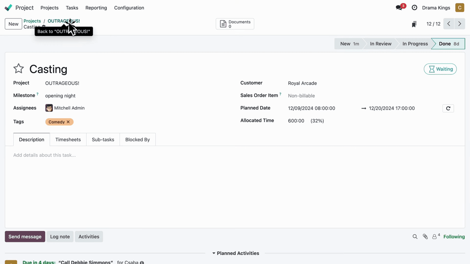
Task: Toggle the Following subscription button
Action: (454, 237)
